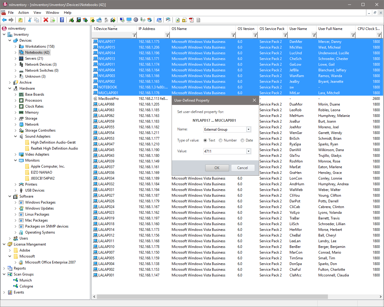This screenshot has height=307, width=384.
Task: Click the filter funnel under User Name column
Action: pyautogui.click(x=314, y=35)
